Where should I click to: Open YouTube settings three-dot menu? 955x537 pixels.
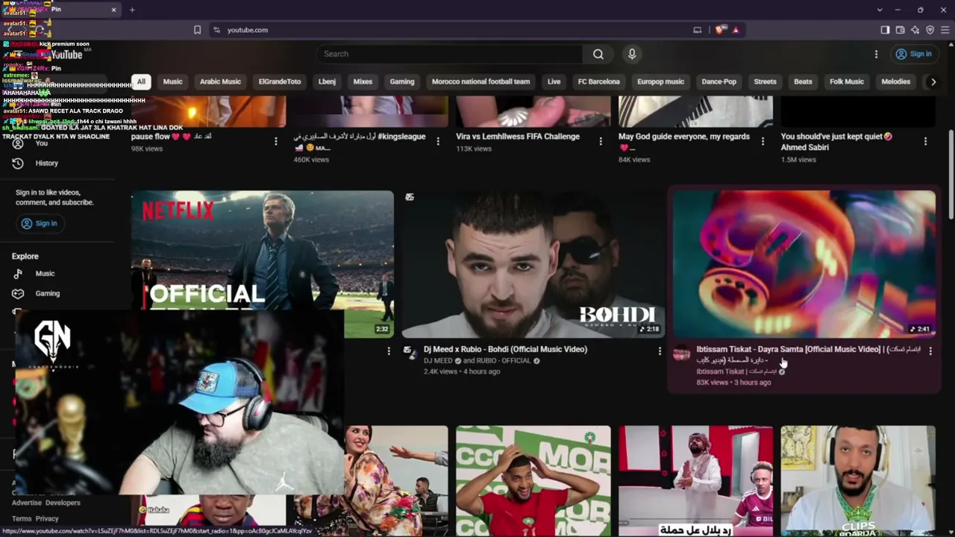click(x=876, y=54)
